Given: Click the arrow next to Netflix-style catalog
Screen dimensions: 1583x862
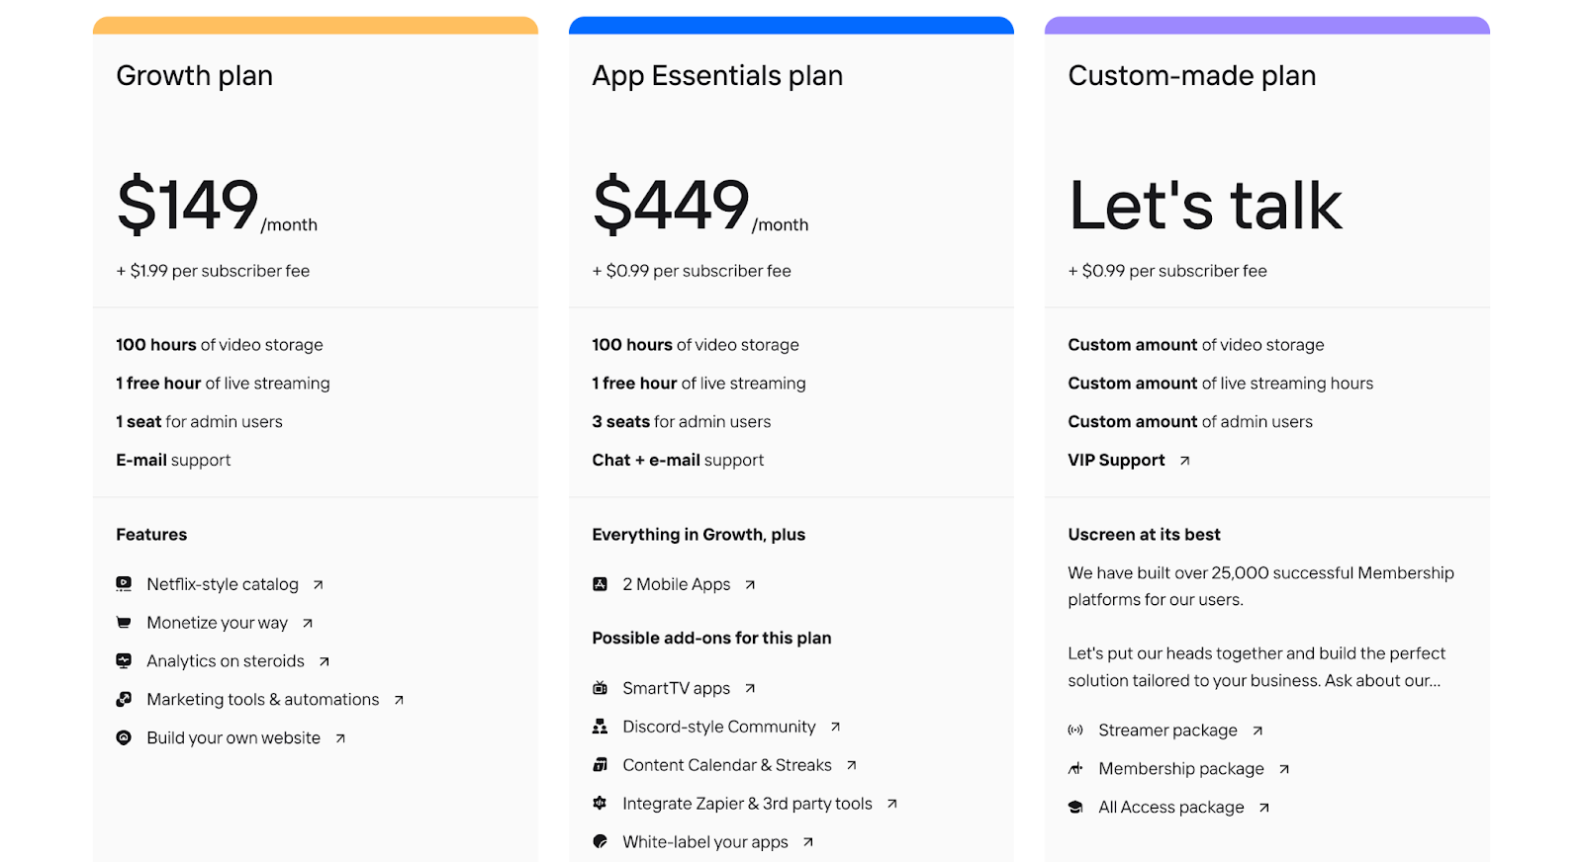Looking at the screenshot, I should pos(319,584).
